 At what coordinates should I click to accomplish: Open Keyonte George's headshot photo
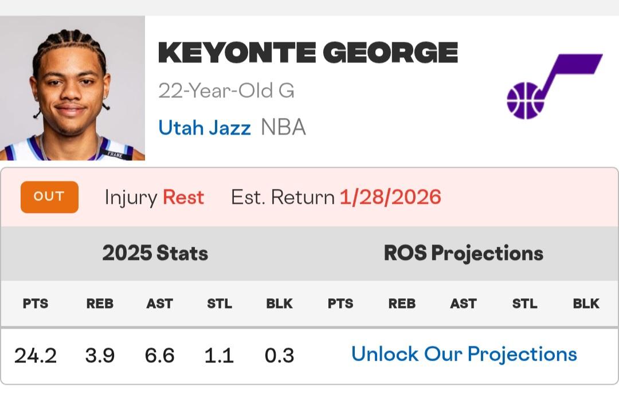[x=72, y=89]
